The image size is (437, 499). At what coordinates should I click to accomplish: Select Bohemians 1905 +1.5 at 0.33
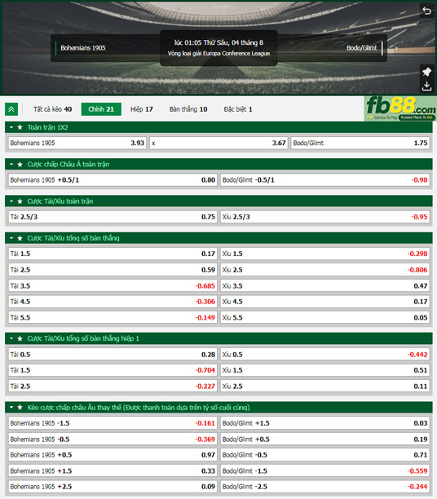click(113, 470)
